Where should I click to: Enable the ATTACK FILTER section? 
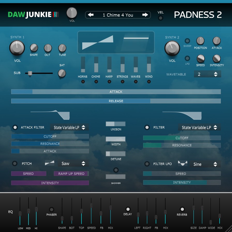(x=15, y=127)
